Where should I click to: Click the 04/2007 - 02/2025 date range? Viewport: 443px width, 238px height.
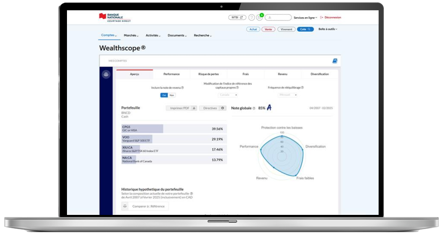321,108
